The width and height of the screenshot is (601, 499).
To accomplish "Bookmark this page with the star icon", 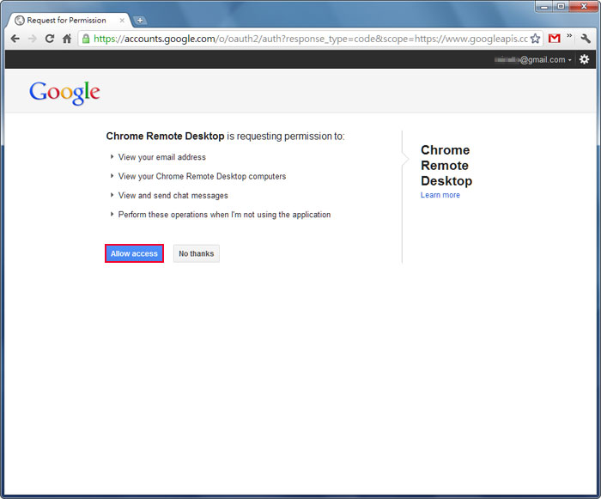I will (x=535, y=39).
